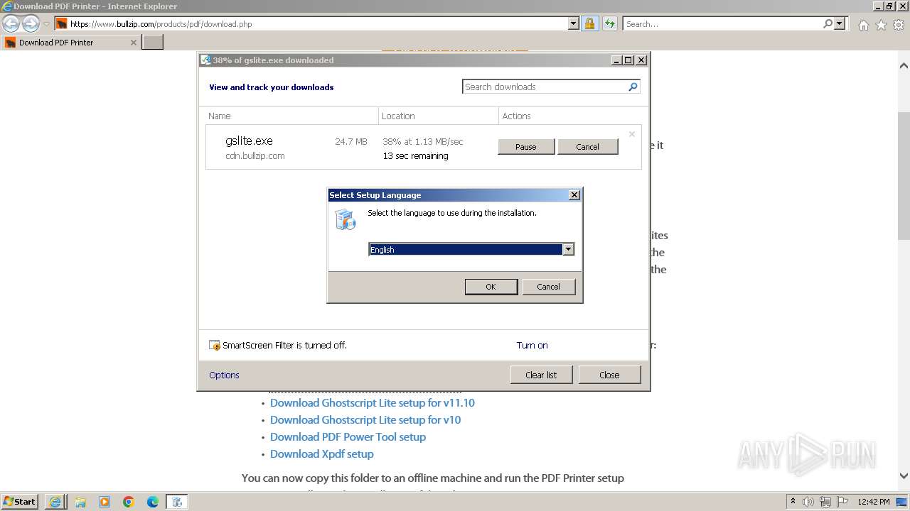The width and height of the screenshot is (910, 511).
Task: Click the page scrollbar down arrow
Action: pos(904,476)
